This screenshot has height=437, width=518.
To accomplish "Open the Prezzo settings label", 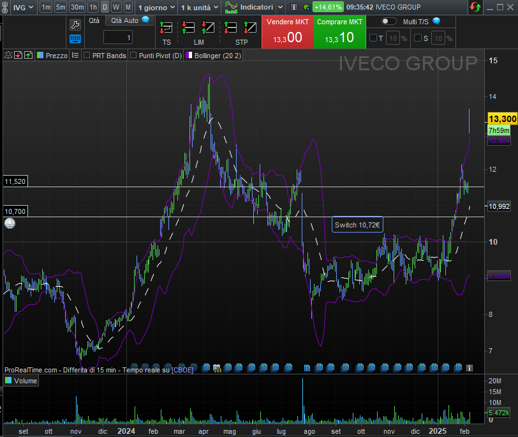I will (57, 56).
